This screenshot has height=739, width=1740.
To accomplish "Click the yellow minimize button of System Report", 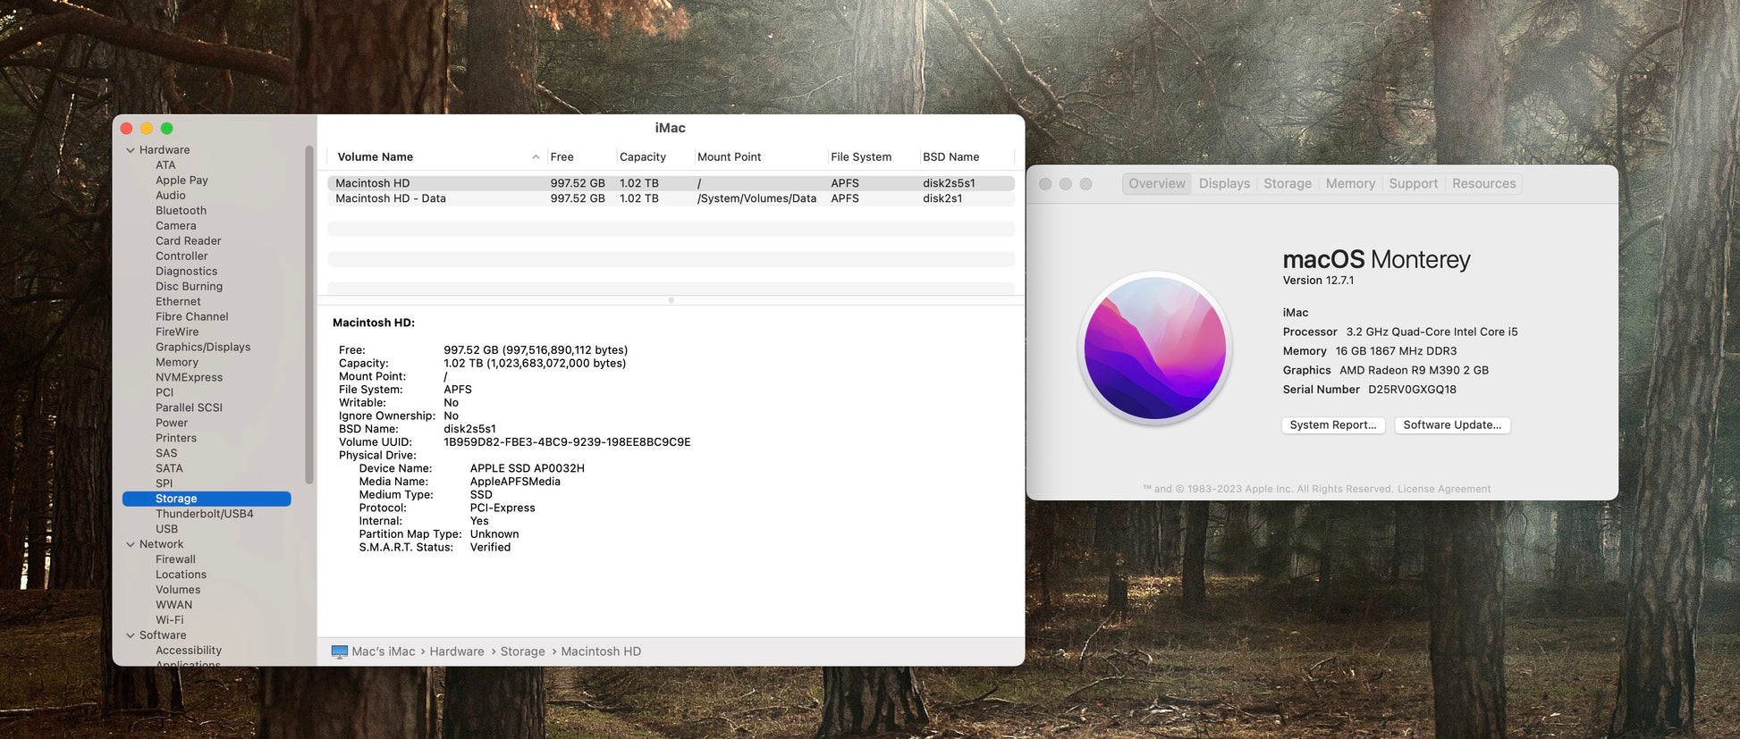I will 147,129.
